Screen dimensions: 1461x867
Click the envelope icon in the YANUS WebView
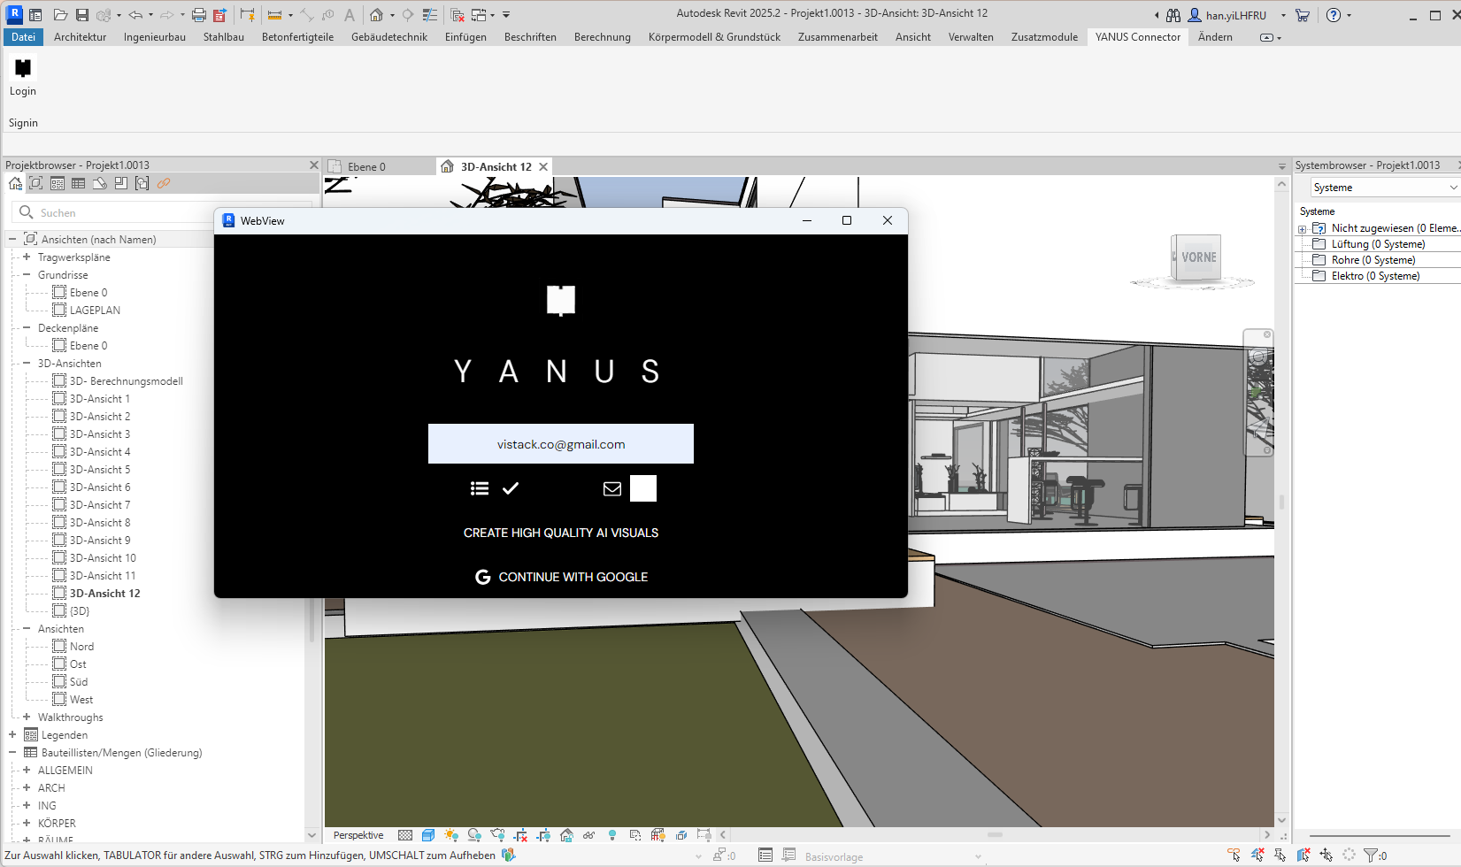[611, 488]
